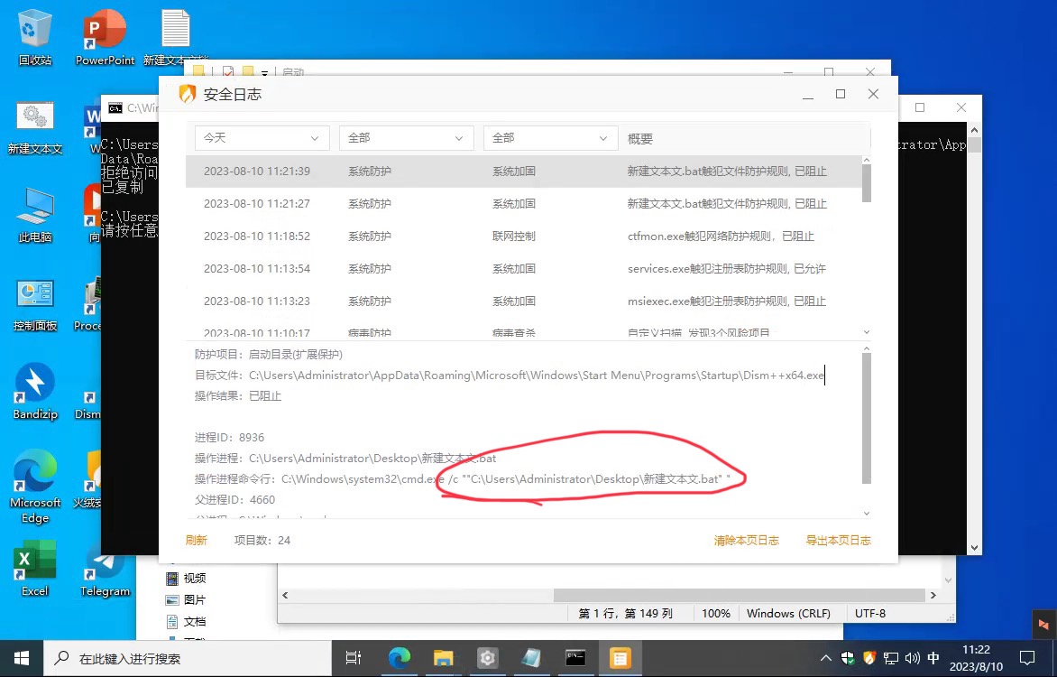This screenshot has width=1057, height=677.
Task: Open the Telegram desktop shortcut
Action: 105,567
